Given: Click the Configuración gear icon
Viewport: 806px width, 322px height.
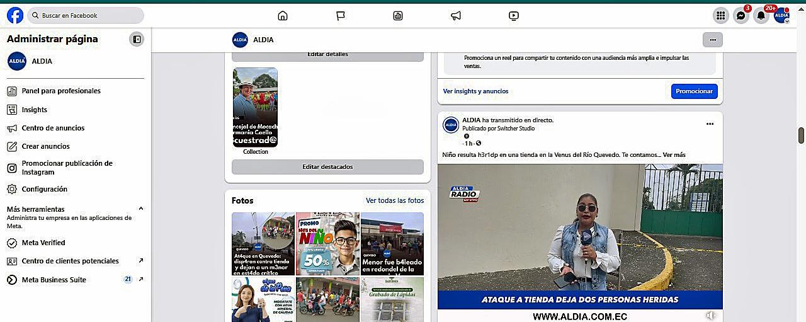Looking at the screenshot, I should tap(12, 189).
